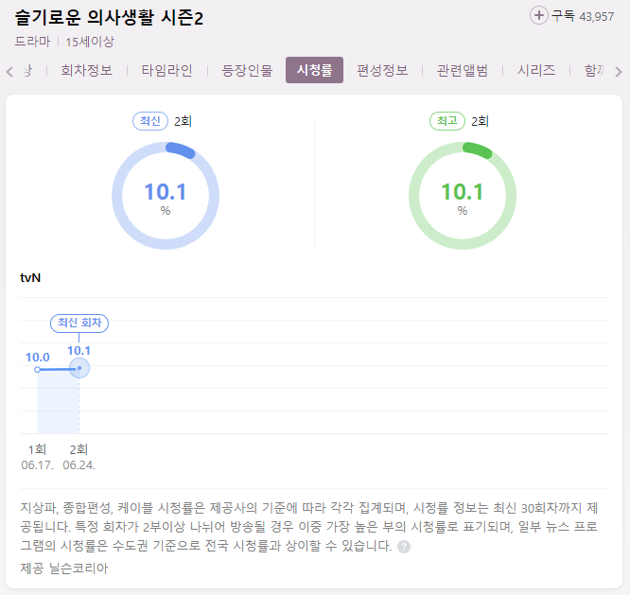630x595 pixels.
Task: Click the tvN channel label
Action: 30,277
